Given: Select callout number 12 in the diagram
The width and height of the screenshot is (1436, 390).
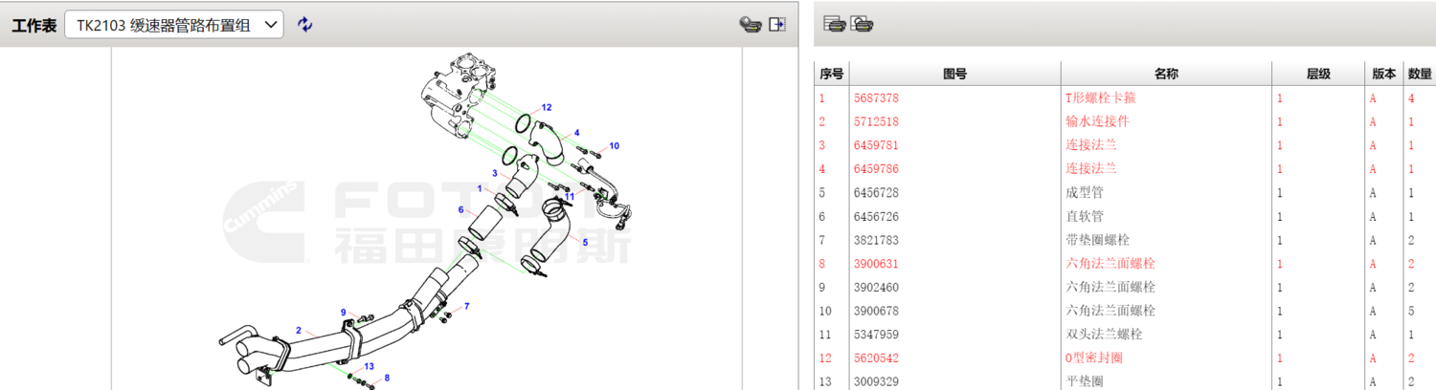Looking at the screenshot, I should pyautogui.click(x=547, y=108).
